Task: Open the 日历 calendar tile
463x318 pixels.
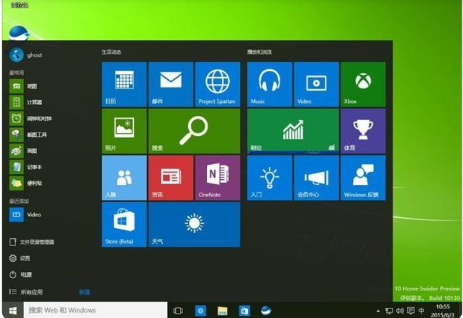Action: [124, 84]
